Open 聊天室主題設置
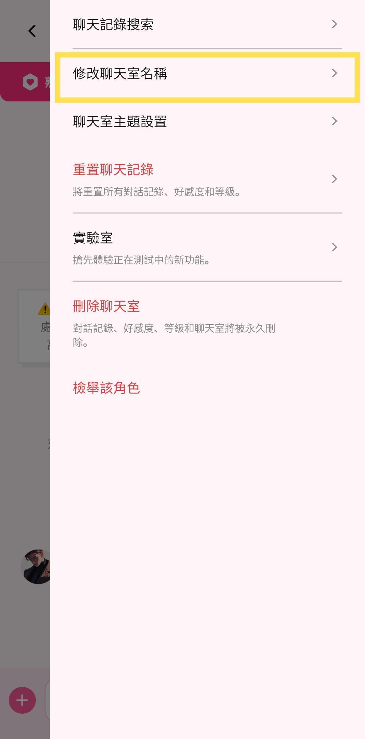 click(x=207, y=121)
